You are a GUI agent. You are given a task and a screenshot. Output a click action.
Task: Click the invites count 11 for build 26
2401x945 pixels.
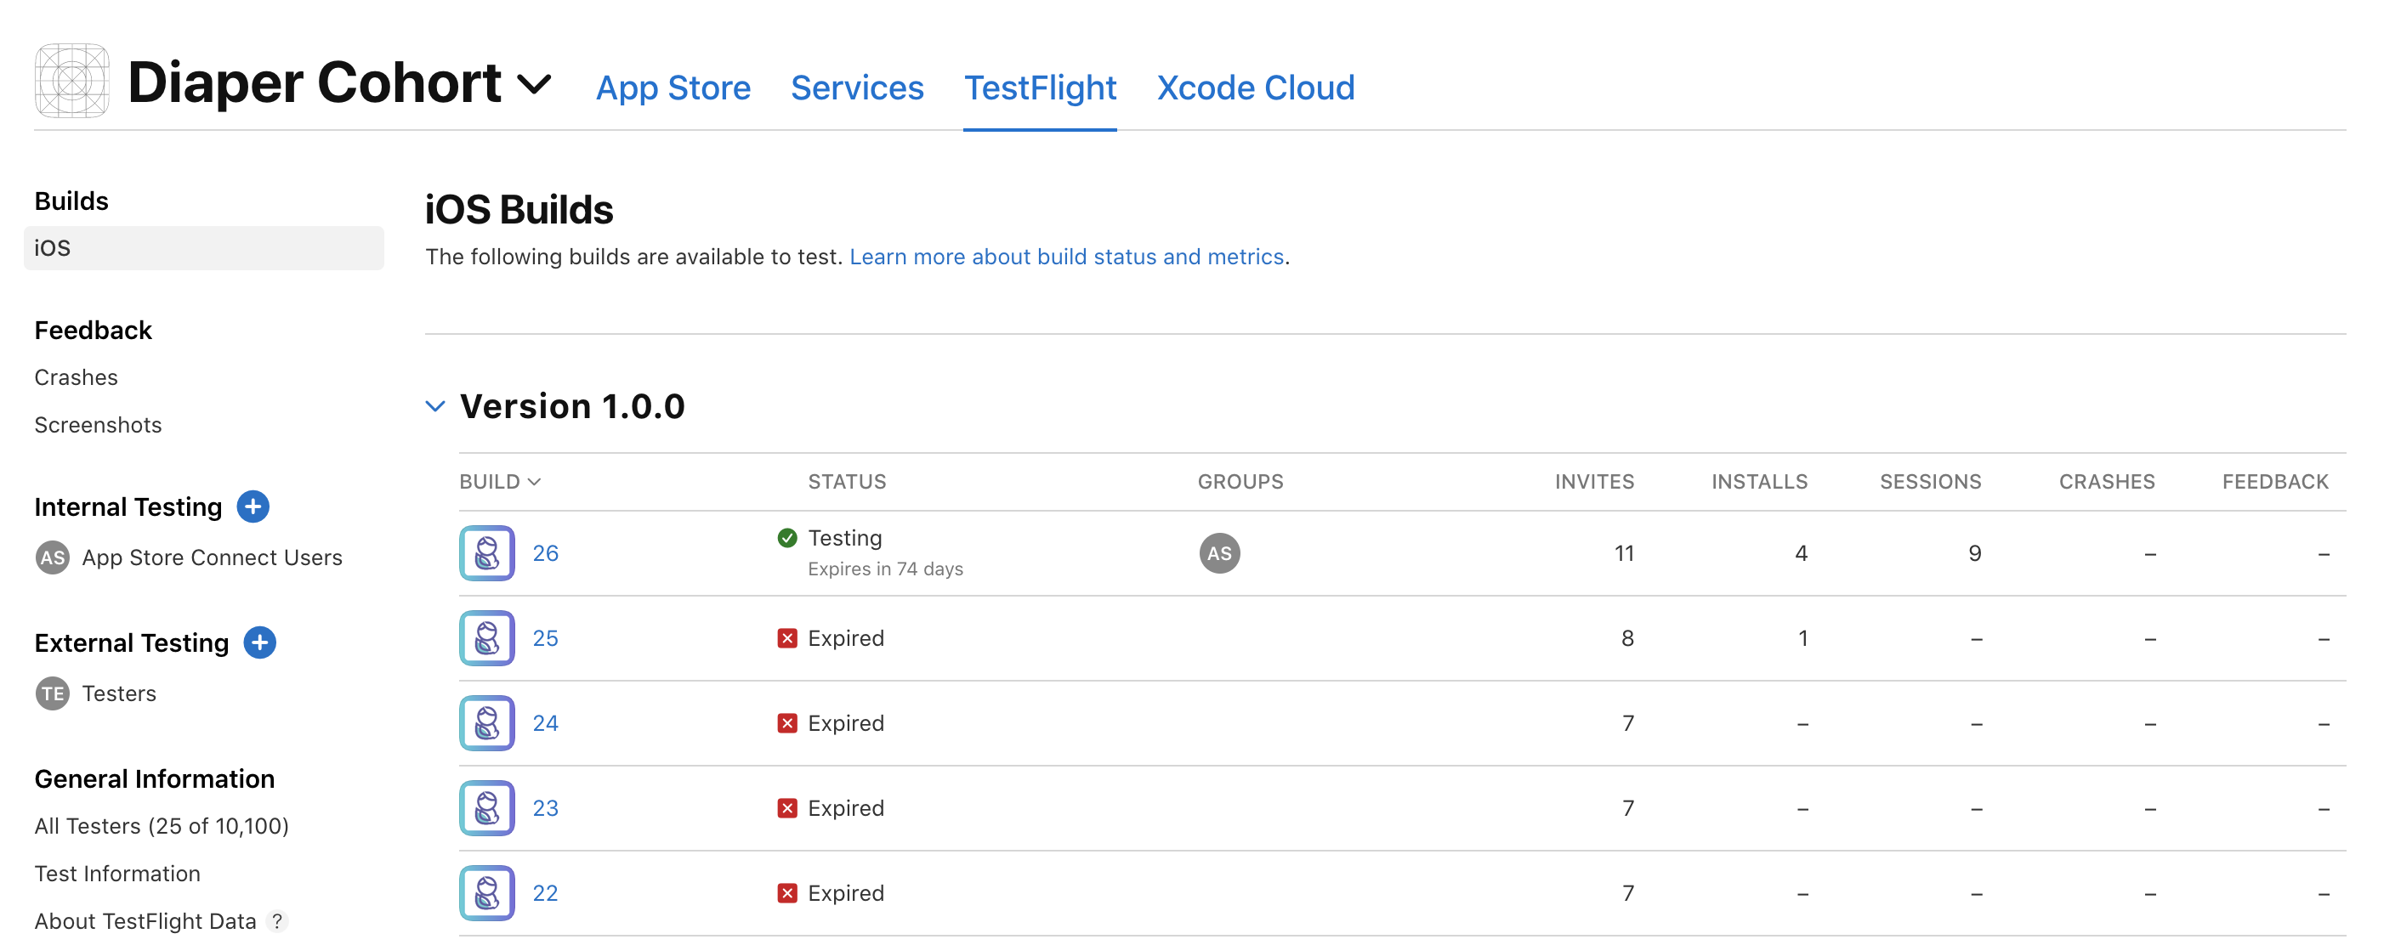click(x=1624, y=553)
